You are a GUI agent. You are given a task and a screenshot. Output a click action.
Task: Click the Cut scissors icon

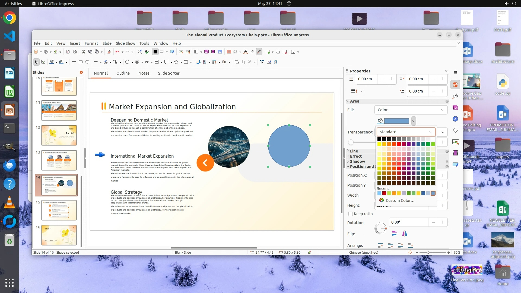tap(83, 52)
